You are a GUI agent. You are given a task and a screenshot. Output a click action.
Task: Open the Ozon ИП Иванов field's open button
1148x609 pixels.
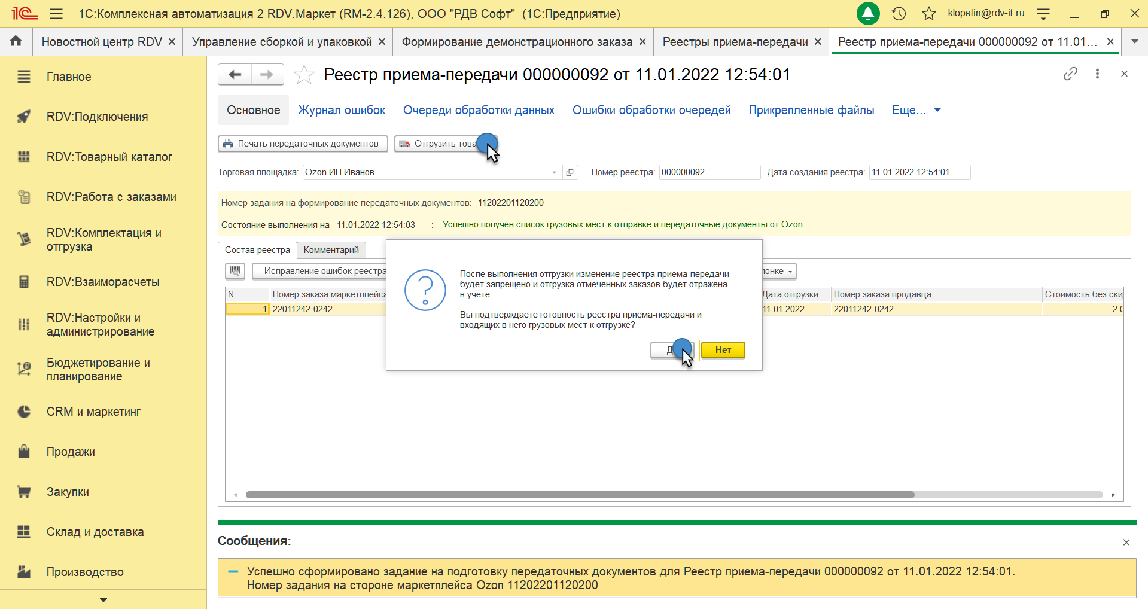pos(570,172)
